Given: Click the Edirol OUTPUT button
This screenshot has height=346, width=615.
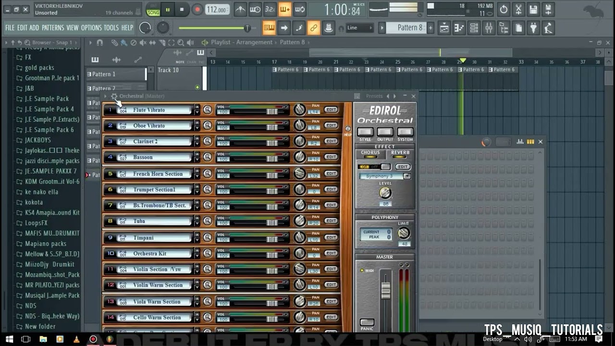Looking at the screenshot, I should tap(385, 132).
